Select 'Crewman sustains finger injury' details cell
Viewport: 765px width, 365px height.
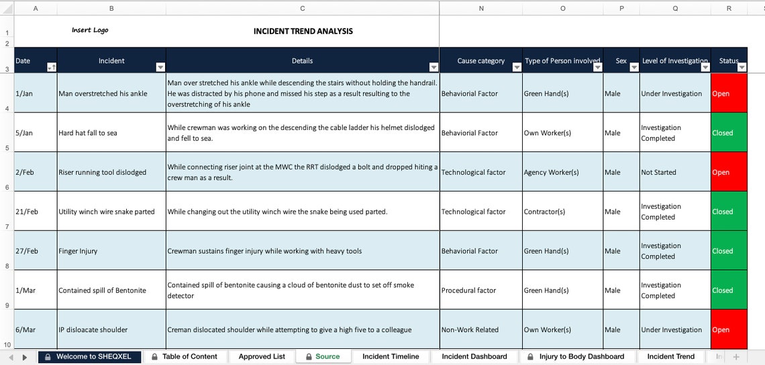(x=303, y=250)
